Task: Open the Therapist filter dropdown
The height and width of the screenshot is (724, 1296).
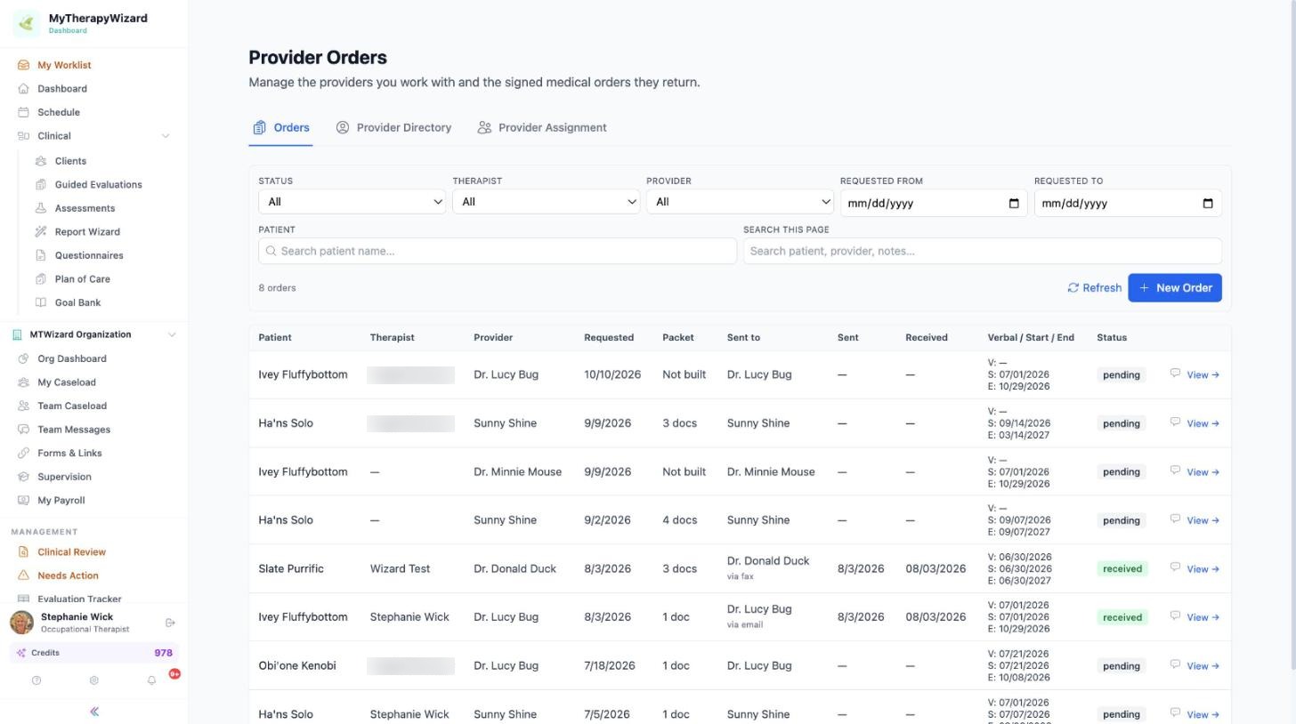Action: tap(546, 202)
